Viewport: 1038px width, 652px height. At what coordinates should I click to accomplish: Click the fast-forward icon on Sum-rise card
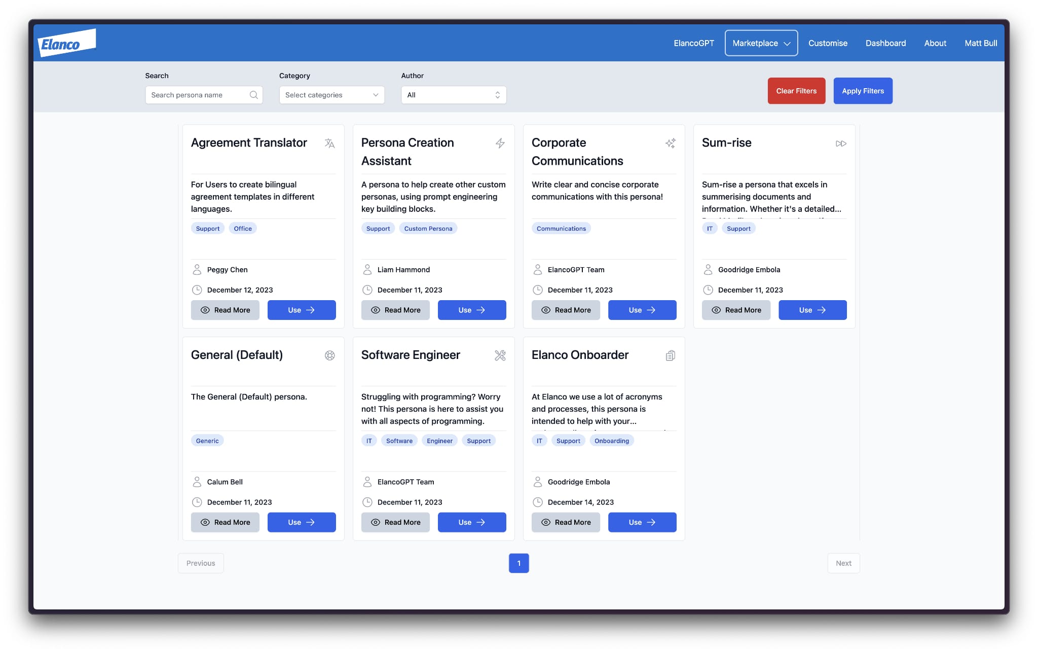pyautogui.click(x=840, y=143)
